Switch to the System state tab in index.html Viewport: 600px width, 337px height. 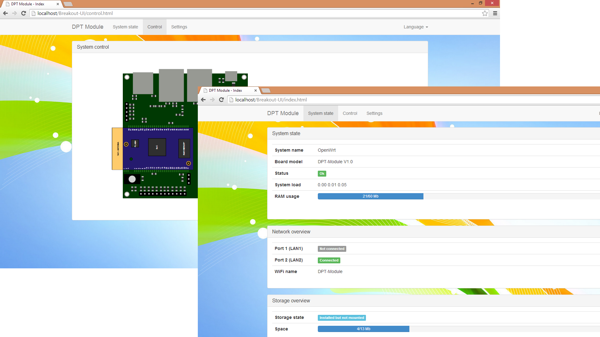(321, 113)
